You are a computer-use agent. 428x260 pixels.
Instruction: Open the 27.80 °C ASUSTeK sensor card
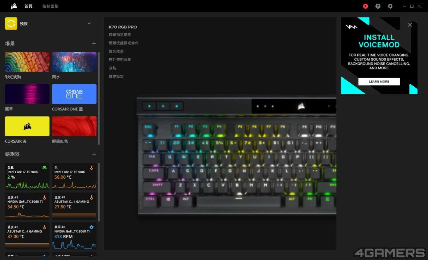pos(74,206)
